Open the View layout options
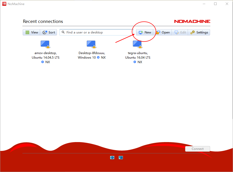Screen dimensions: 233x172 tap(31, 32)
